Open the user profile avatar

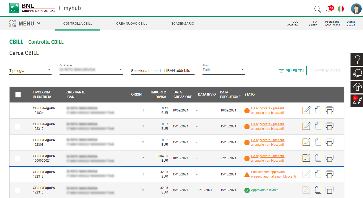pos(356,9)
